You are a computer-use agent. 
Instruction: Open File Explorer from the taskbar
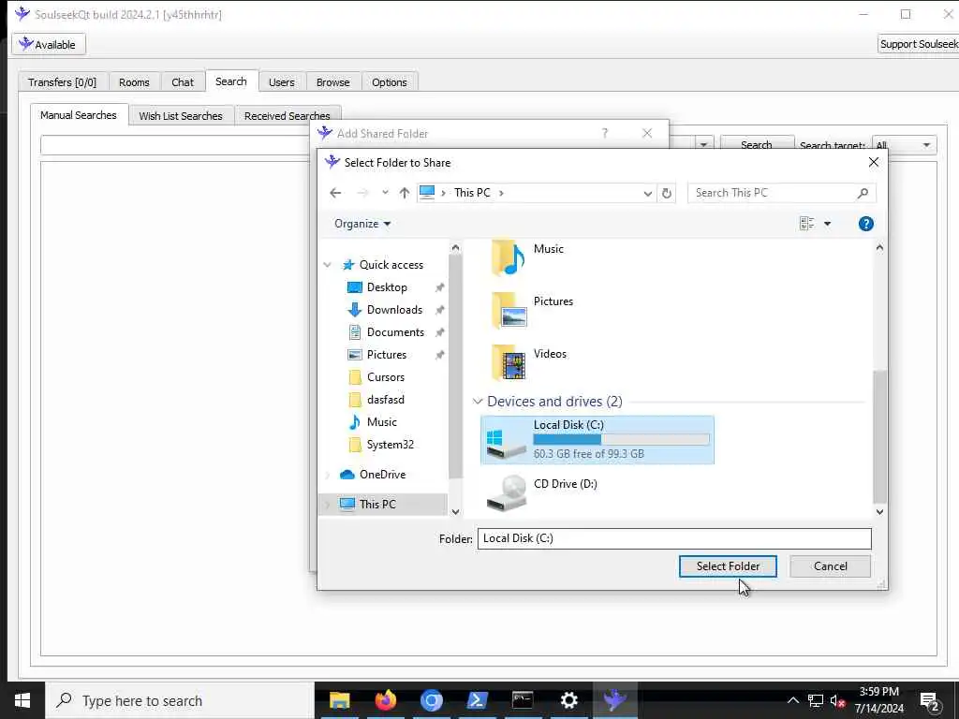click(x=339, y=700)
